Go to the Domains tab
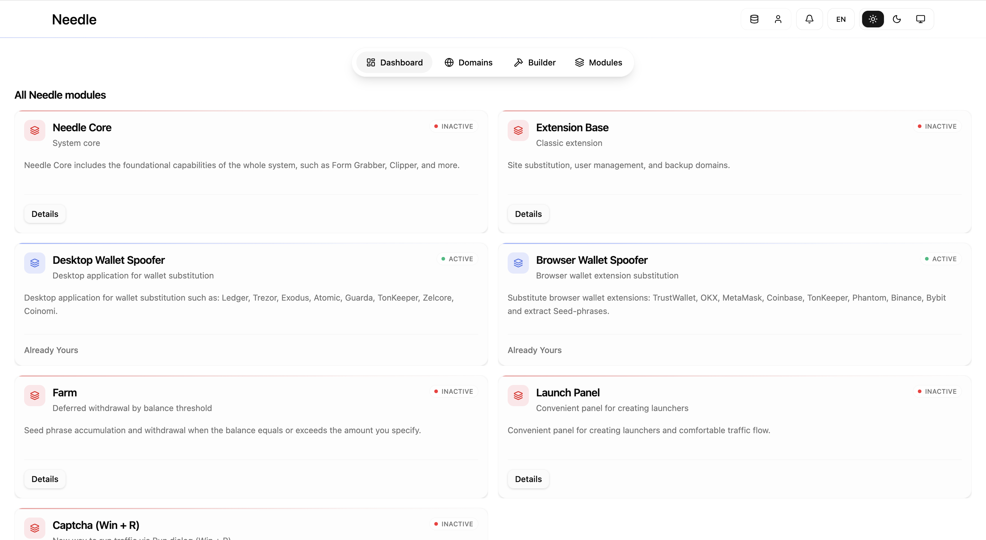The image size is (986, 540). click(x=469, y=62)
